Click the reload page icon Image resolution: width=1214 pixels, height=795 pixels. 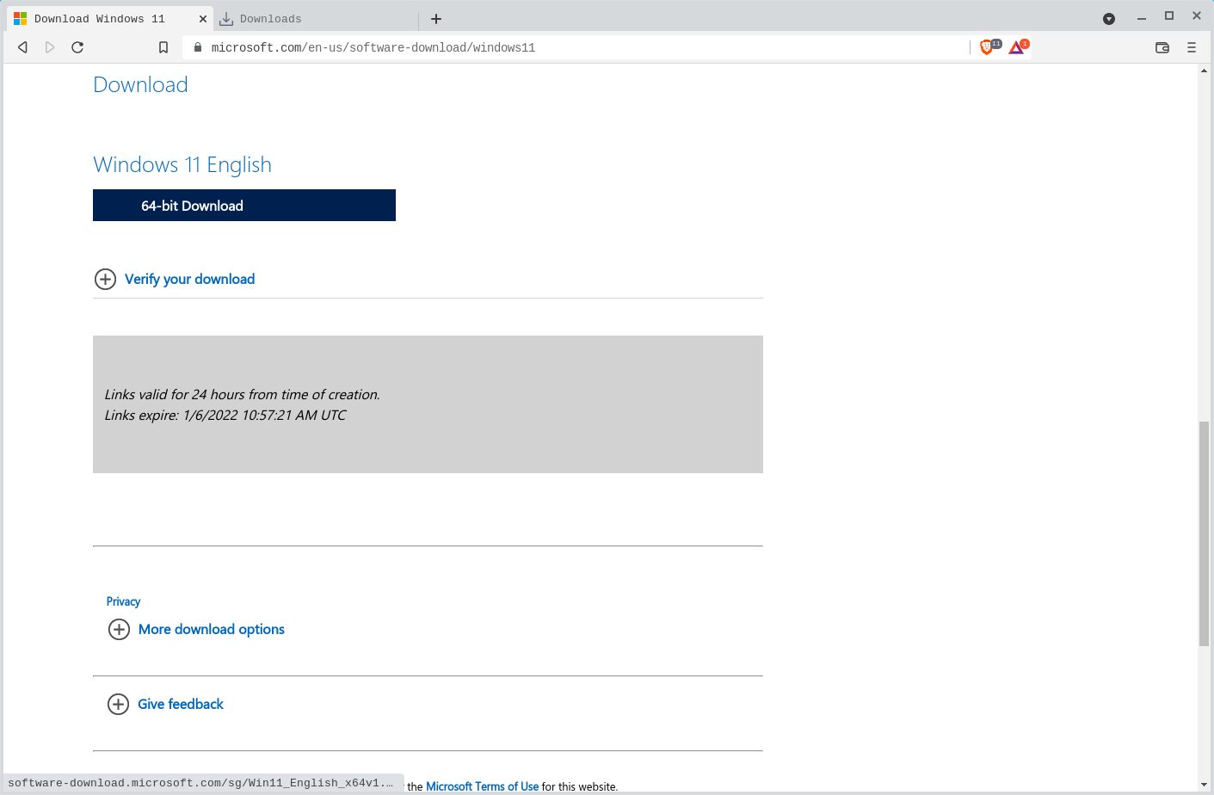click(77, 47)
